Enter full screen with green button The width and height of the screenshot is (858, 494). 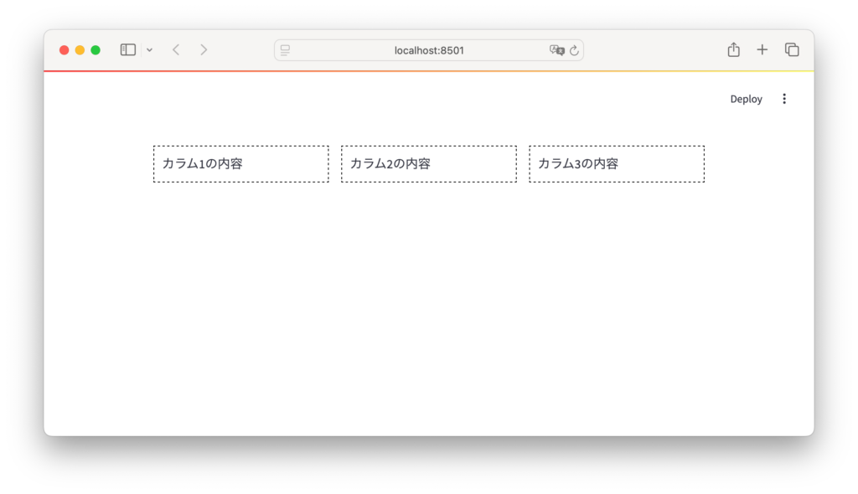(96, 50)
